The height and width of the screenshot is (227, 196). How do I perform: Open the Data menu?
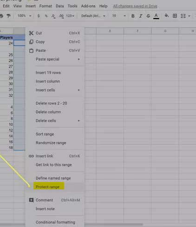tap(60, 6)
